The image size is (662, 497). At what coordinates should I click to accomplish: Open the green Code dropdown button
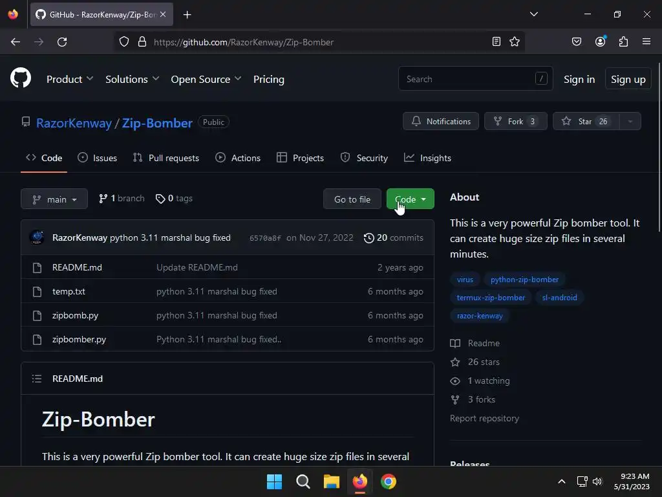point(410,199)
